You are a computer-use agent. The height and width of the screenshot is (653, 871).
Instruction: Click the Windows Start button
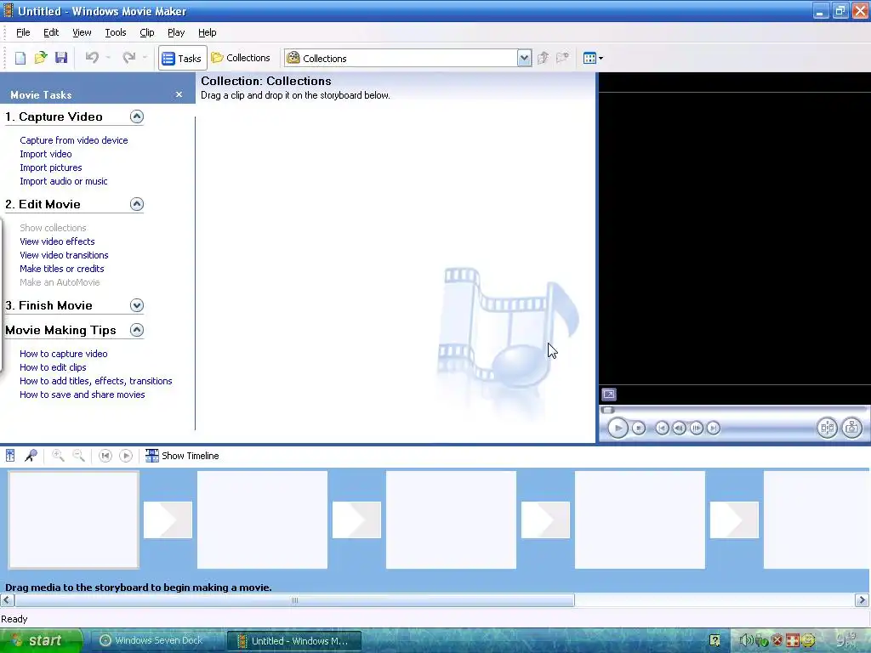(x=41, y=641)
